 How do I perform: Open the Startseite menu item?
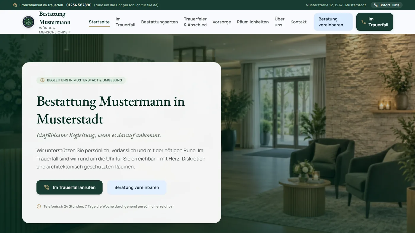[x=99, y=22]
